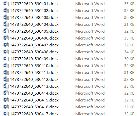Viewport: 137px width, 116px height.
Task: Click the 32 KB size of 530410.docx
Action: [129, 66]
